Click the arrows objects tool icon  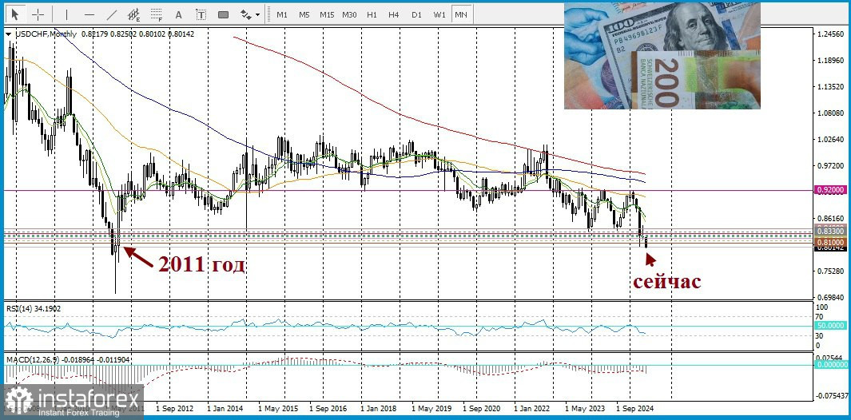pos(246,14)
